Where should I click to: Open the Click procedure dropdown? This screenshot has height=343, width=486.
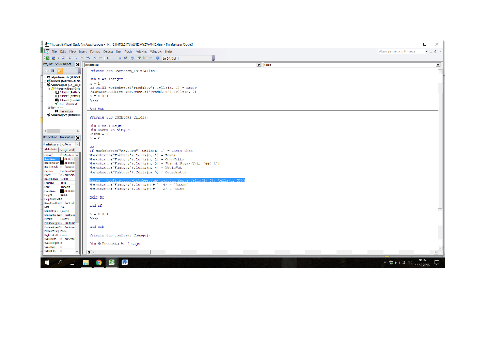[438, 65]
